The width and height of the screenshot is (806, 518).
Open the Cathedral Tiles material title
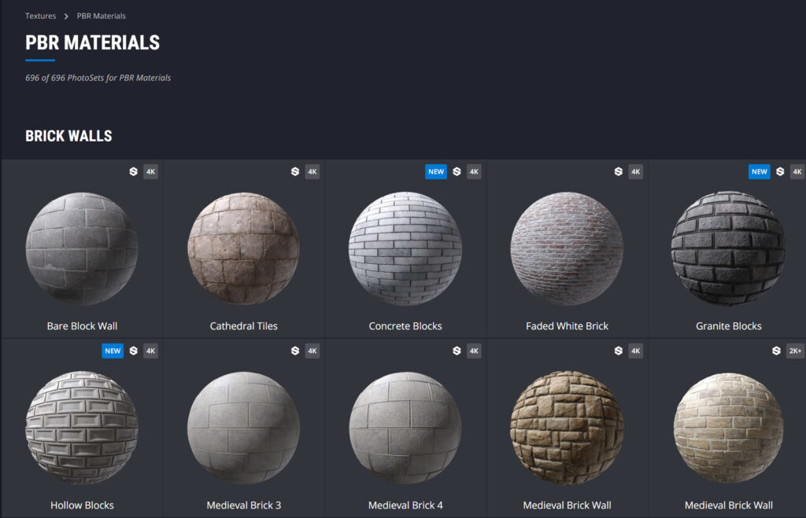point(244,326)
